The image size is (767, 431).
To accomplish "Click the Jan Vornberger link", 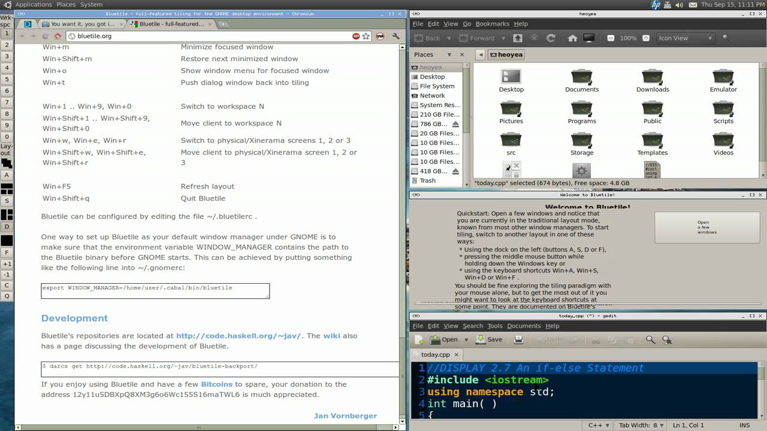I will [x=345, y=415].
